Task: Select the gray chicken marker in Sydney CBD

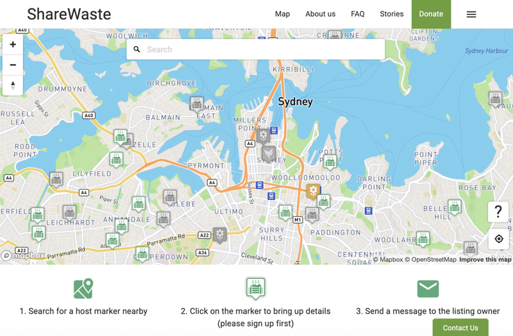Action: pyautogui.click(x=269, y=154)
